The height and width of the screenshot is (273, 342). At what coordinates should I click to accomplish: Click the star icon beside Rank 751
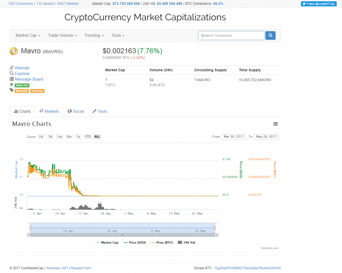(x=12, y=85)
